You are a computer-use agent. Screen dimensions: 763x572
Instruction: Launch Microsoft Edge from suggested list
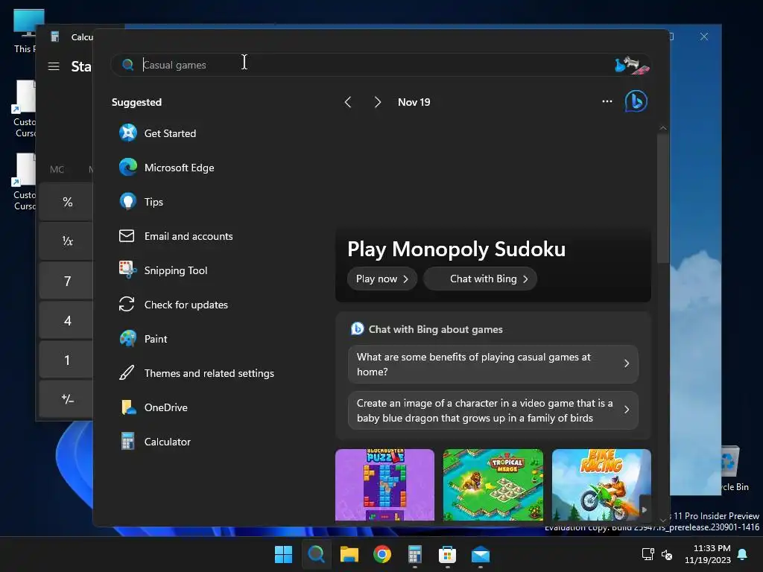click(128, 167)
